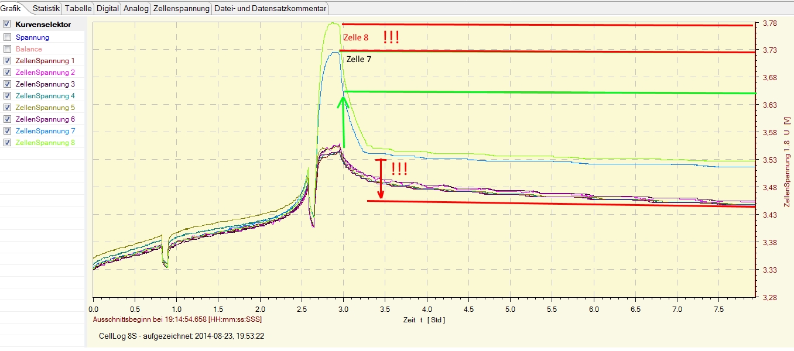794x351 pixels.
Task: Select the Digital tab
Action: [107, 9]
